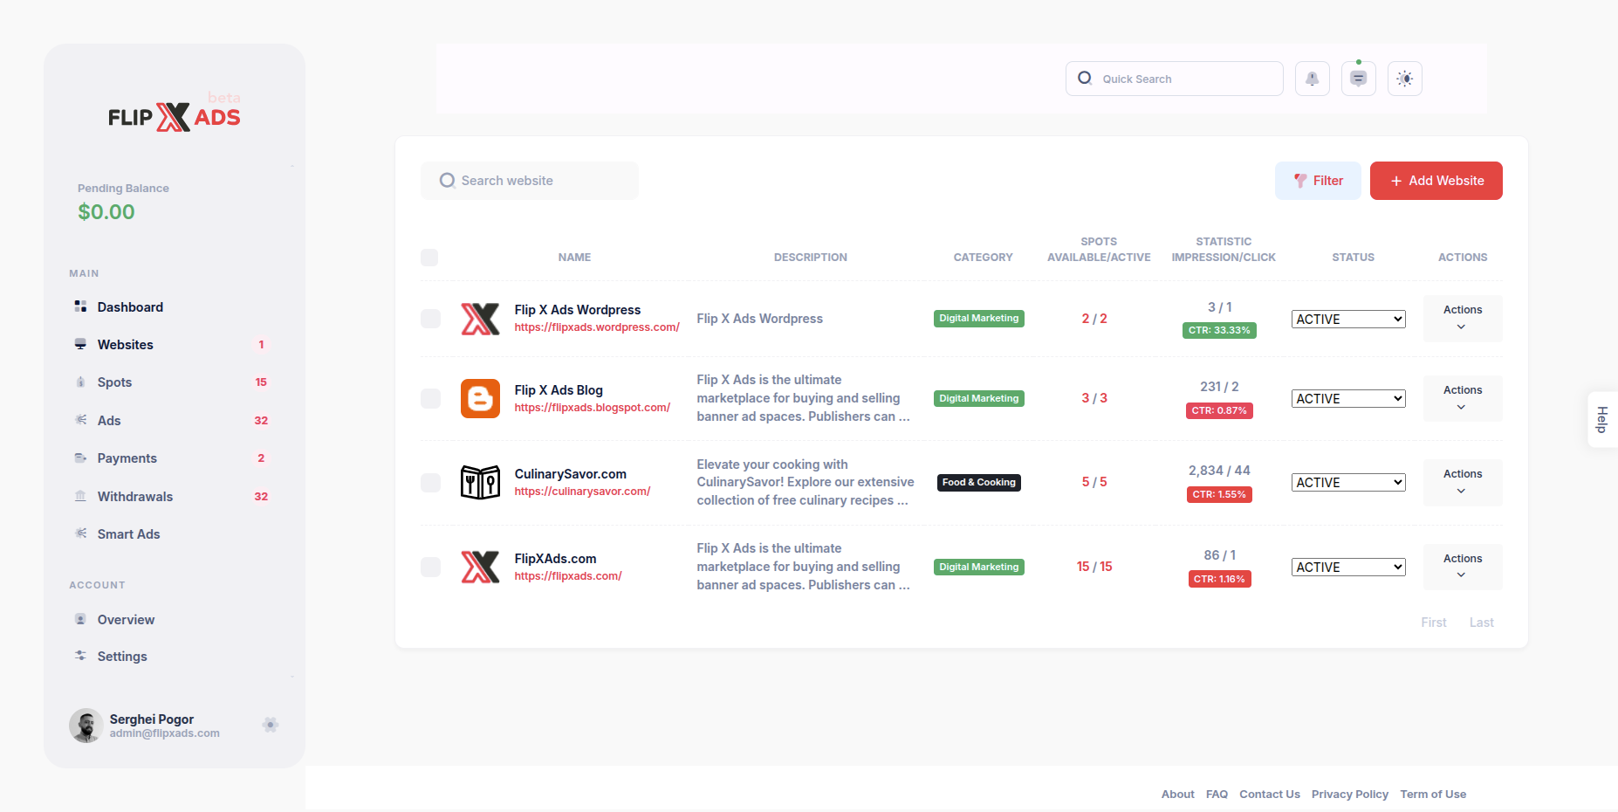Screen dimensions: 1618x812
Task: Click the FAQ footer link
Action: tap(1217, 794)
